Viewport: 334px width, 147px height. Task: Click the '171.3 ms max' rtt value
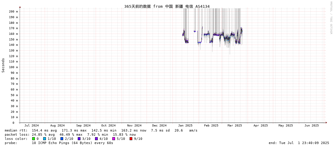(74, 130)
